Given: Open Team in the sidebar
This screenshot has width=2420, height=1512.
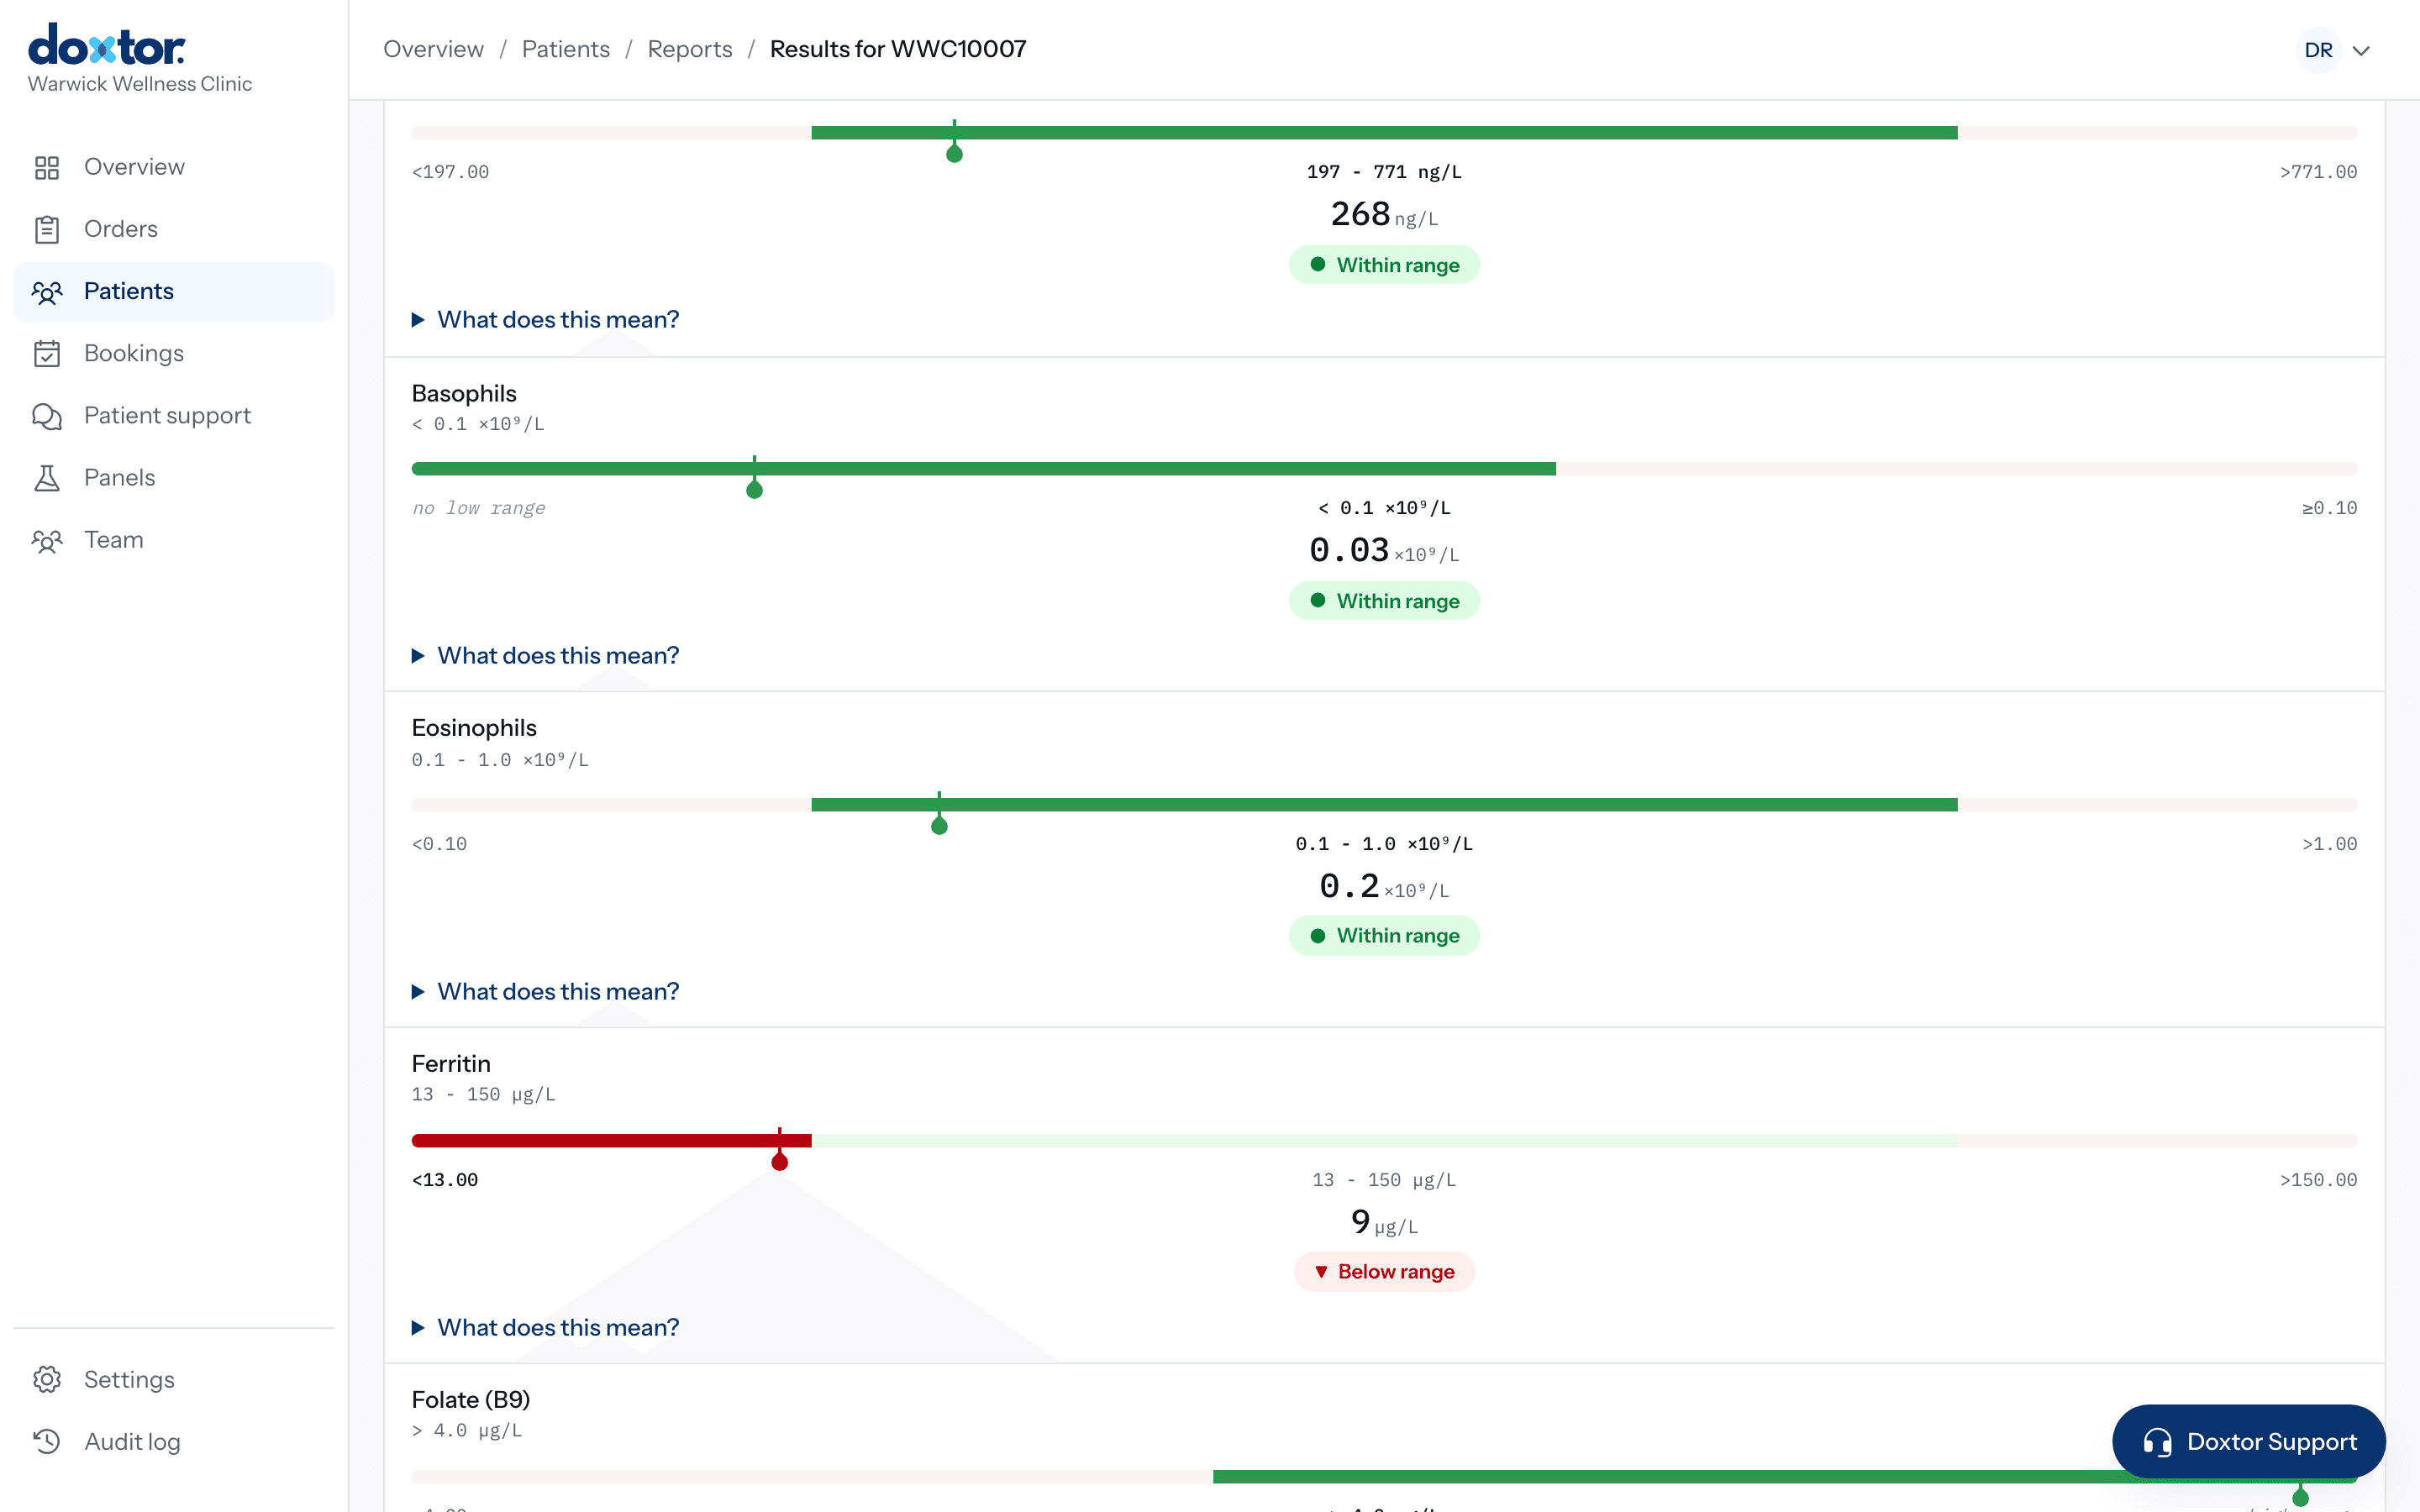Looking at the screenshot, I should coord(174,540).
